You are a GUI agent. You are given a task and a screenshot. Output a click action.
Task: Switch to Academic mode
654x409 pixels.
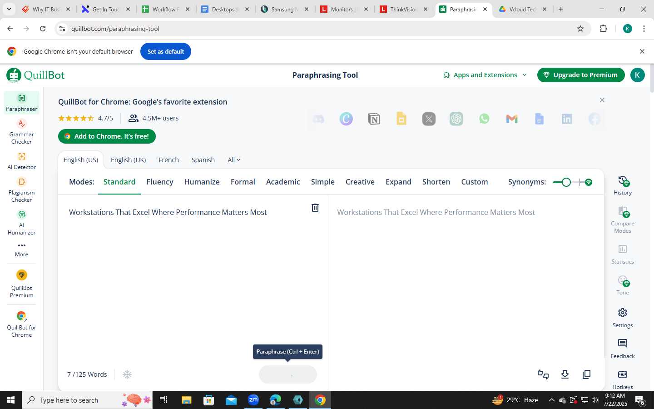click(283, 182)
